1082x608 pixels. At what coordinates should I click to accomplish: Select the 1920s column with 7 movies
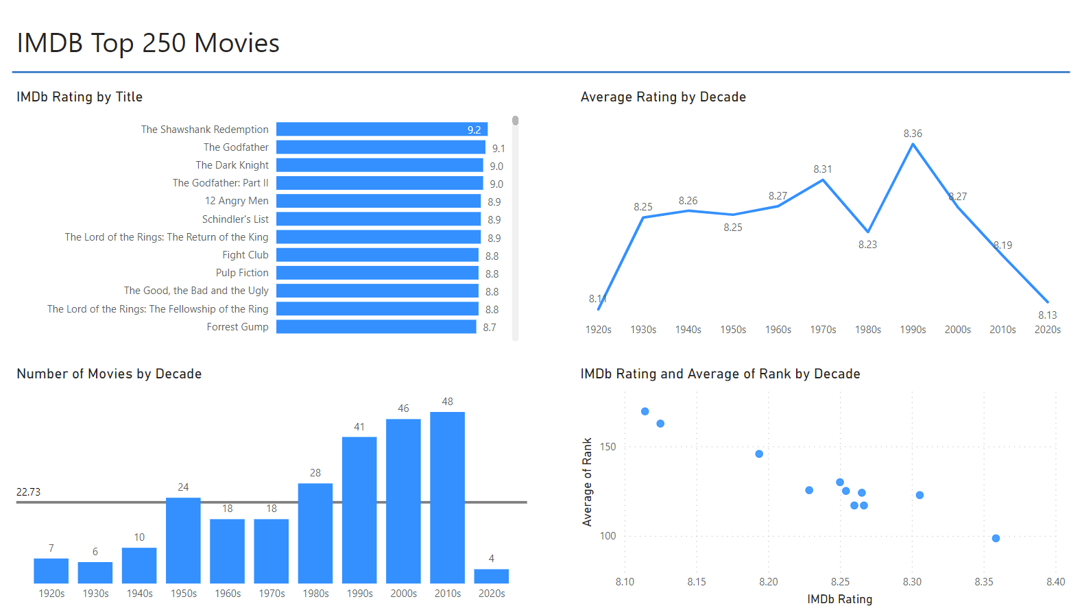click(51, 571)
